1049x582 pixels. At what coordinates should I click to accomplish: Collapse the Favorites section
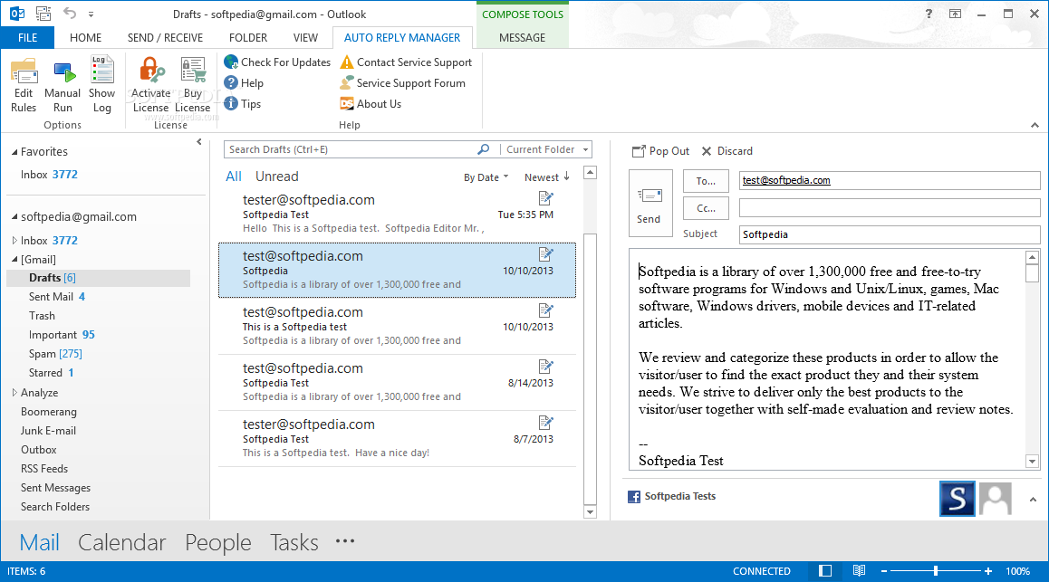point(14,152)
